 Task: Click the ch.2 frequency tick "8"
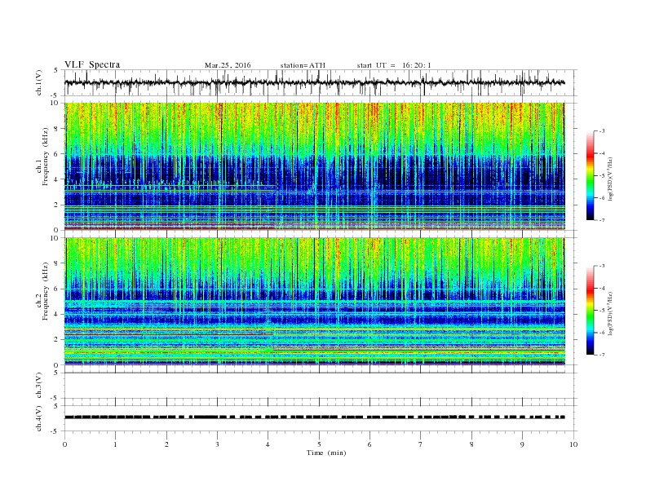(57, 263)
